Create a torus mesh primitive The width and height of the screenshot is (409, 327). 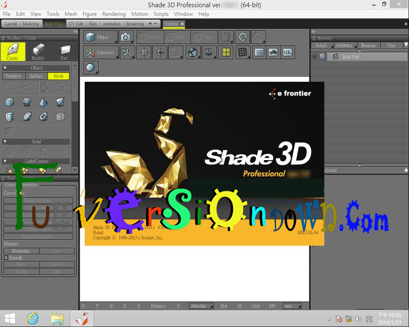(43, 117)
